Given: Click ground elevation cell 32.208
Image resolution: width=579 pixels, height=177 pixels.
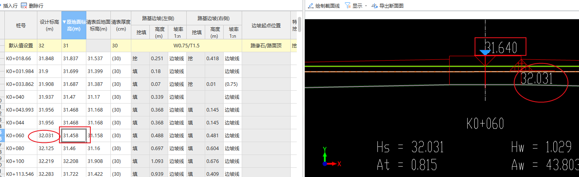Looking at the screenshot, I should click(74, 161).
